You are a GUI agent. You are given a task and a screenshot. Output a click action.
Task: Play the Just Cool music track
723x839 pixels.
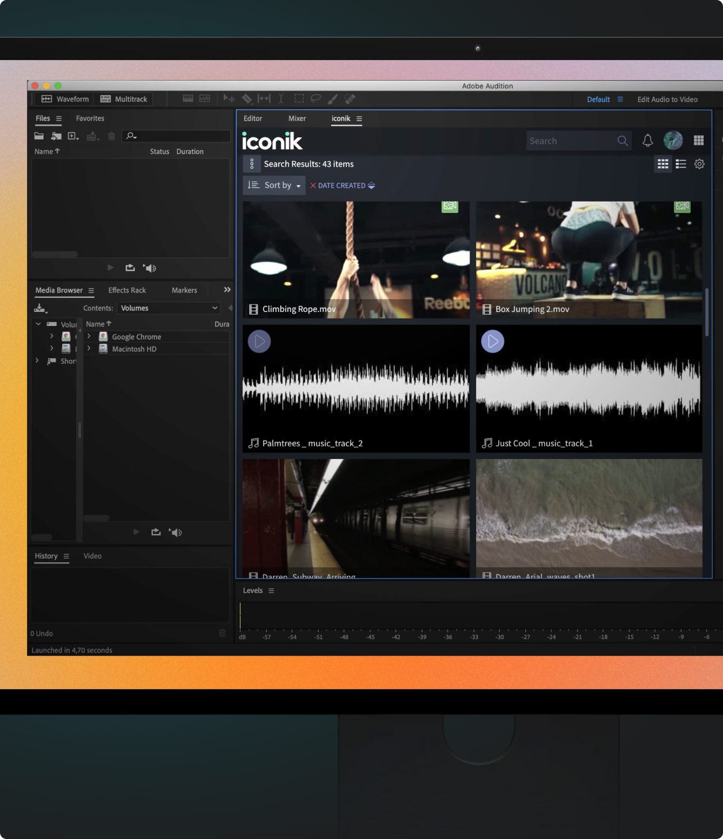click(x=493, y=341)
